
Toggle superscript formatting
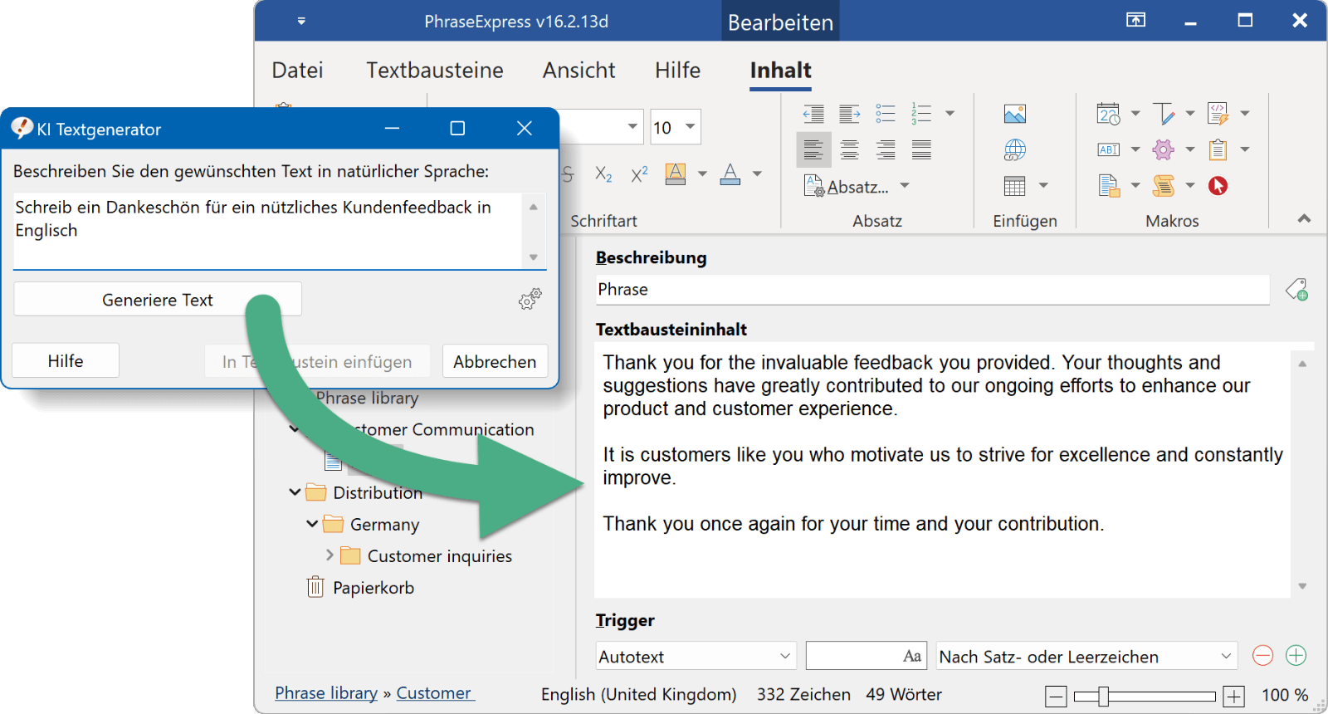pyautogui.click(x=639, y=174)
